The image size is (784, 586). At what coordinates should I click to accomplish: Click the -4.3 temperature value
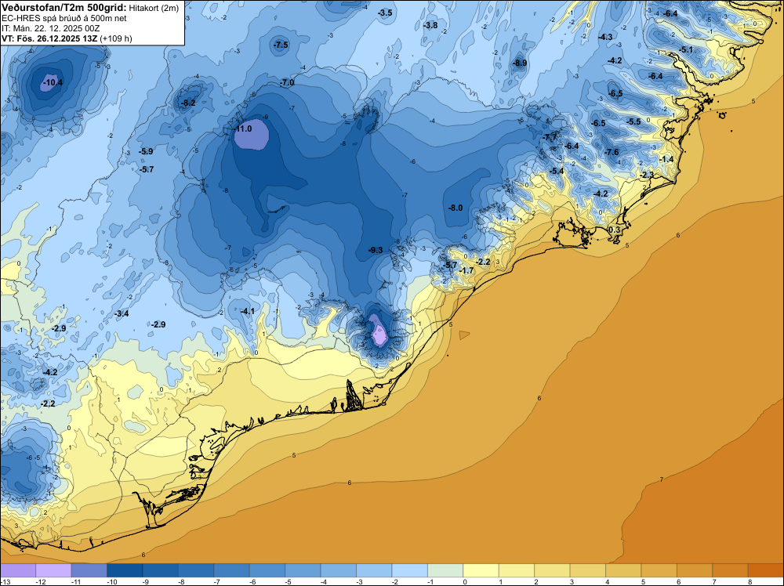605,37
